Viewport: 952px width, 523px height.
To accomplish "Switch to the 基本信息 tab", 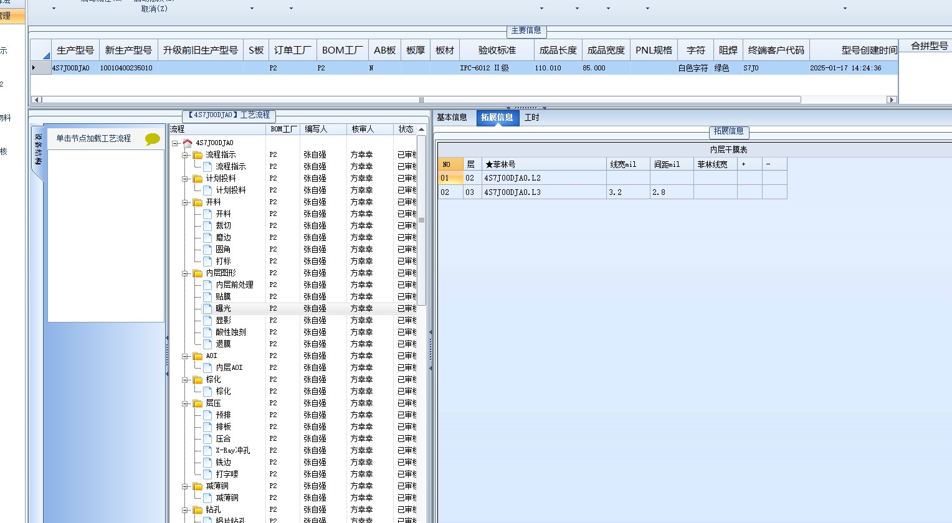I will click(452, 118).
